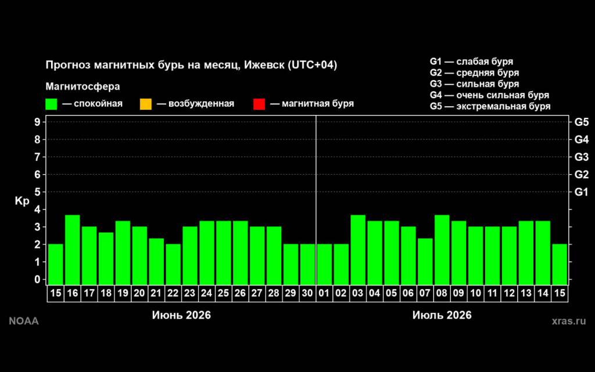
Task: Click the 'магнитная буря' legend text
Action: [318, 104]
